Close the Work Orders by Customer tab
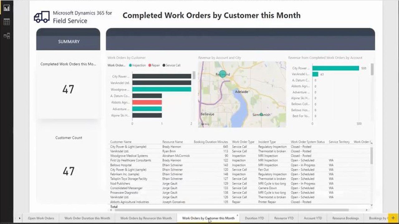 237,215
